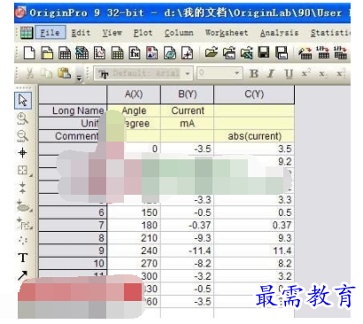Toggle Italic formatting button
This screenshot has height=324, width=363.
tap(271, 73)
